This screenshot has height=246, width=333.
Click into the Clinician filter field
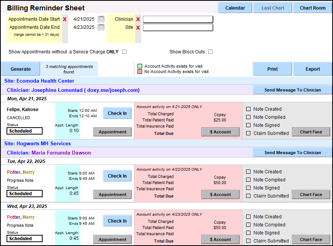tap(178, 19)
